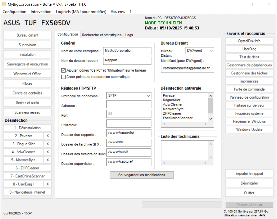The width and height of the screenshot is (277, 219).
Task: Enable 'Créer points de restauration automatique' checkbox
Action: 64,77
